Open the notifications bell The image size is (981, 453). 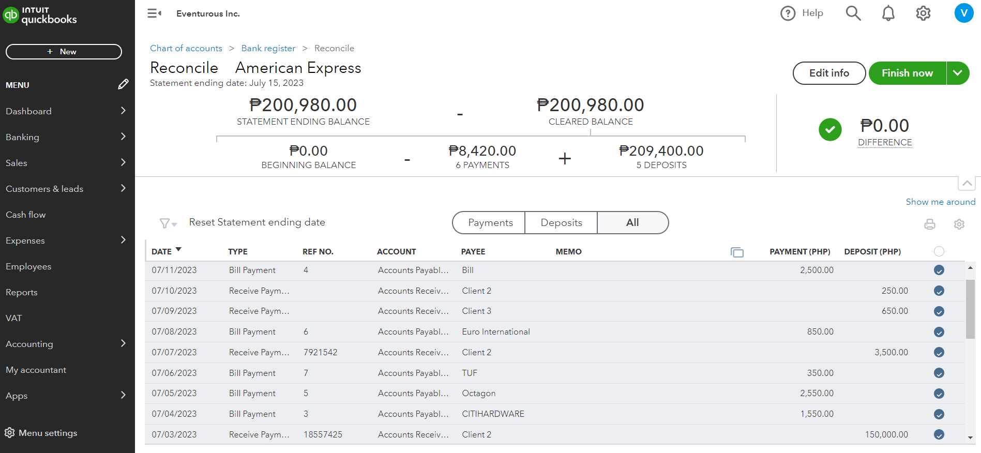point(888,13)
